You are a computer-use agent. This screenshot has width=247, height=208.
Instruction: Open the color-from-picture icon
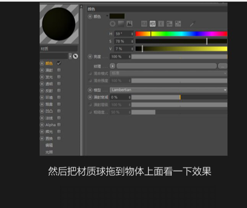(129, 24)
